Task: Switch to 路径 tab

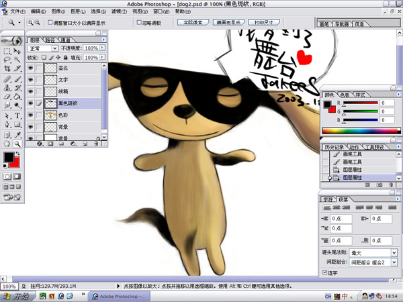Action: click(x=50, y=40)
